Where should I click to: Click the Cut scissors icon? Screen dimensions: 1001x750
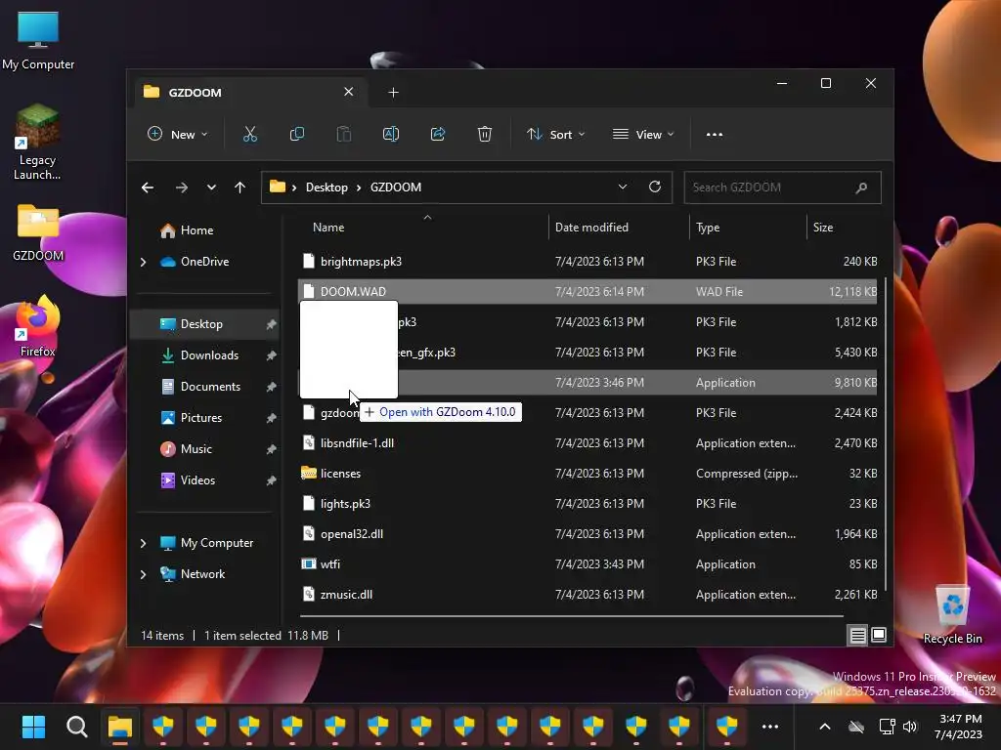tap(249, 135)
